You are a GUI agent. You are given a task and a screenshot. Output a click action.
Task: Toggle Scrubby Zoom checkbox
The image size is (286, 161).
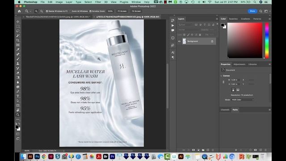[x=90, y=11]
